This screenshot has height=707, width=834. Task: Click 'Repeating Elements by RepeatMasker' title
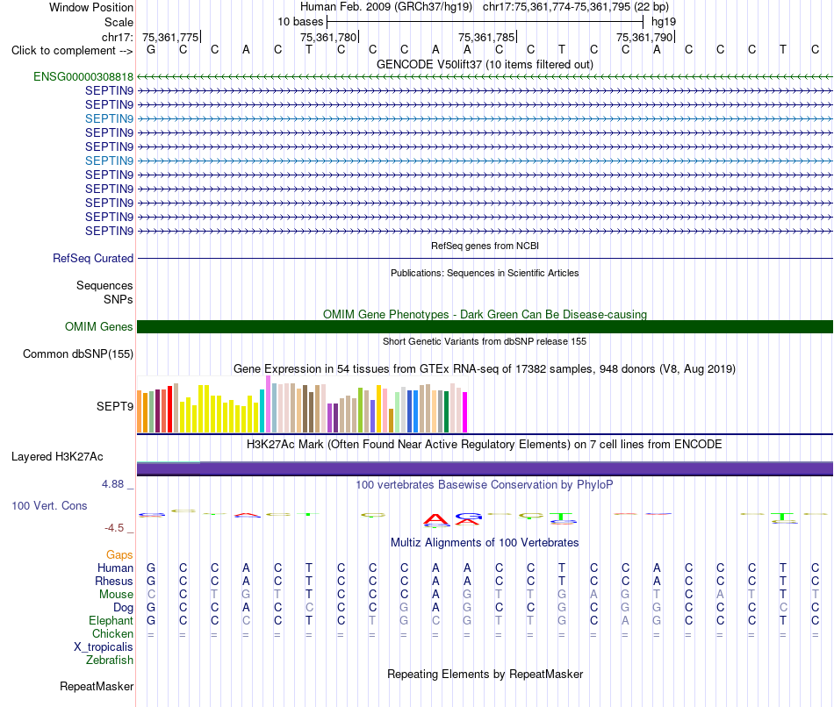(x=485, y=674)
